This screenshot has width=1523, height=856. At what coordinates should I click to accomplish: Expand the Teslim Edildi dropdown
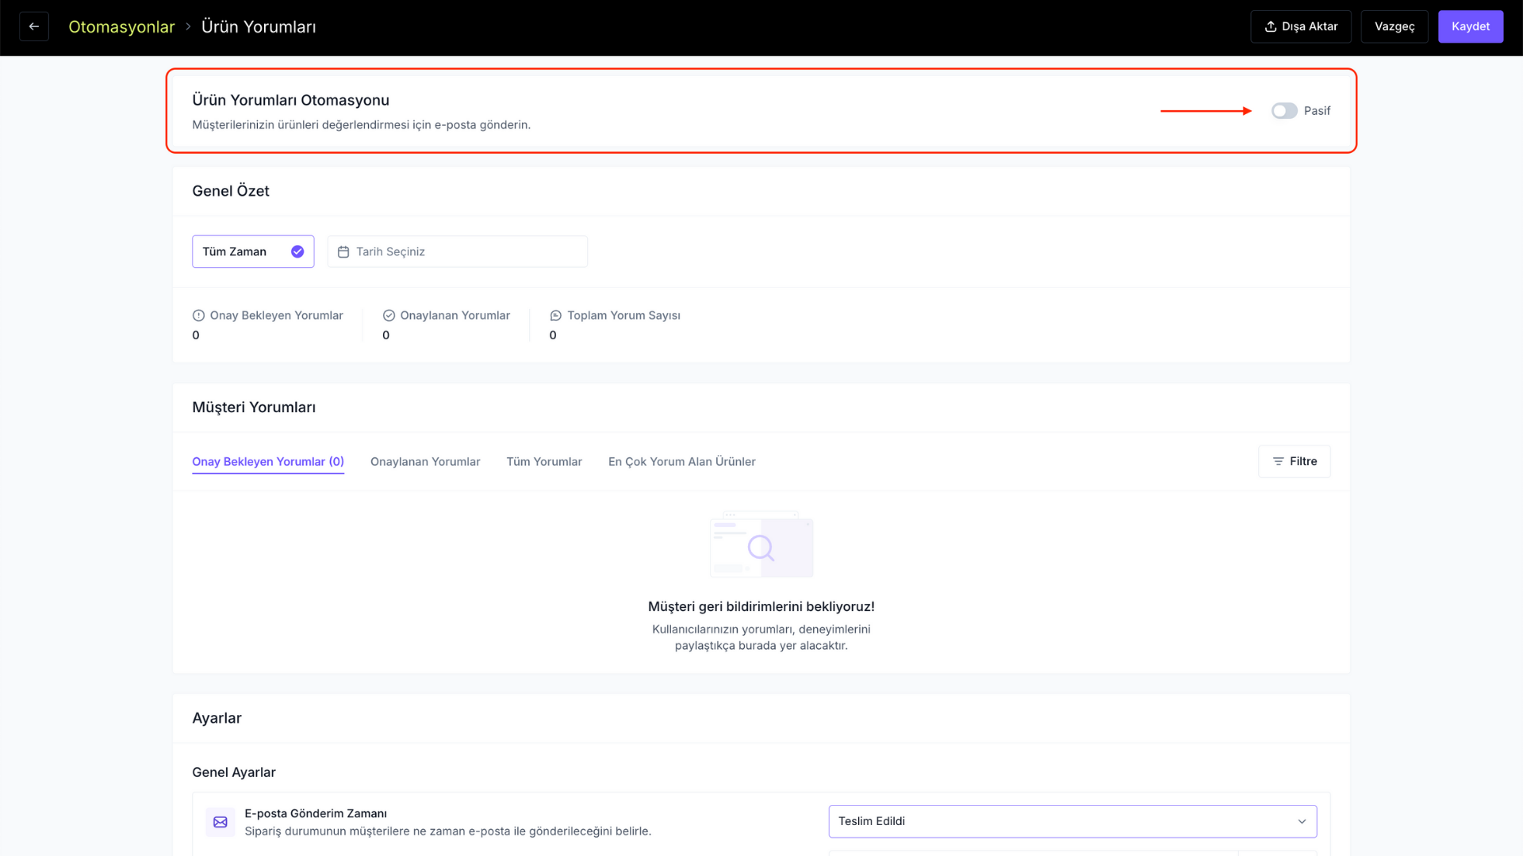[1072, 822]
